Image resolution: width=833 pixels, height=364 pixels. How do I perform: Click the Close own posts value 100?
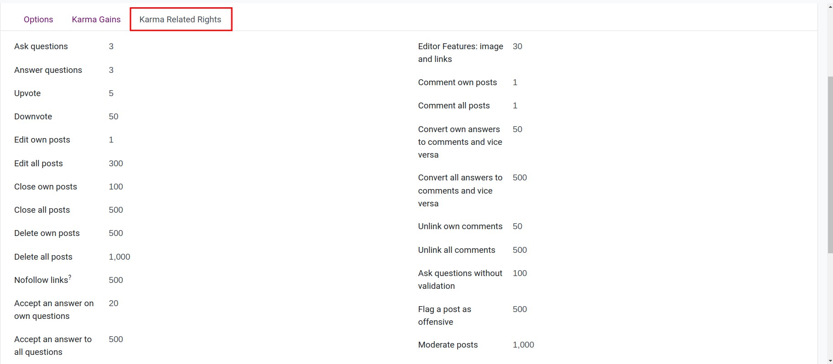coord(116,187)
